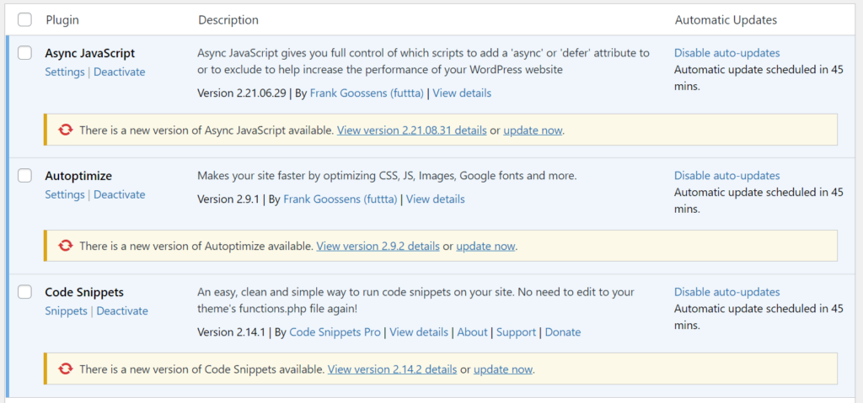Open Code Snippets Donate link

coord(562,332)
